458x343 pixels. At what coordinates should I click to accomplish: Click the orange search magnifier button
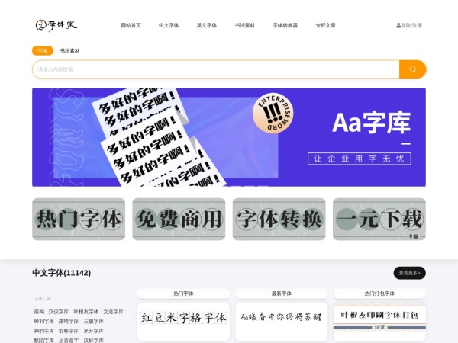[x=412, y=69]
